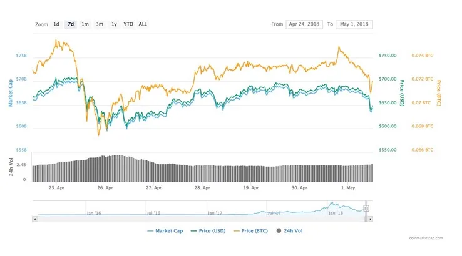Click the navigator range handle
Screen dimensions: 462x256
(367, 208)
